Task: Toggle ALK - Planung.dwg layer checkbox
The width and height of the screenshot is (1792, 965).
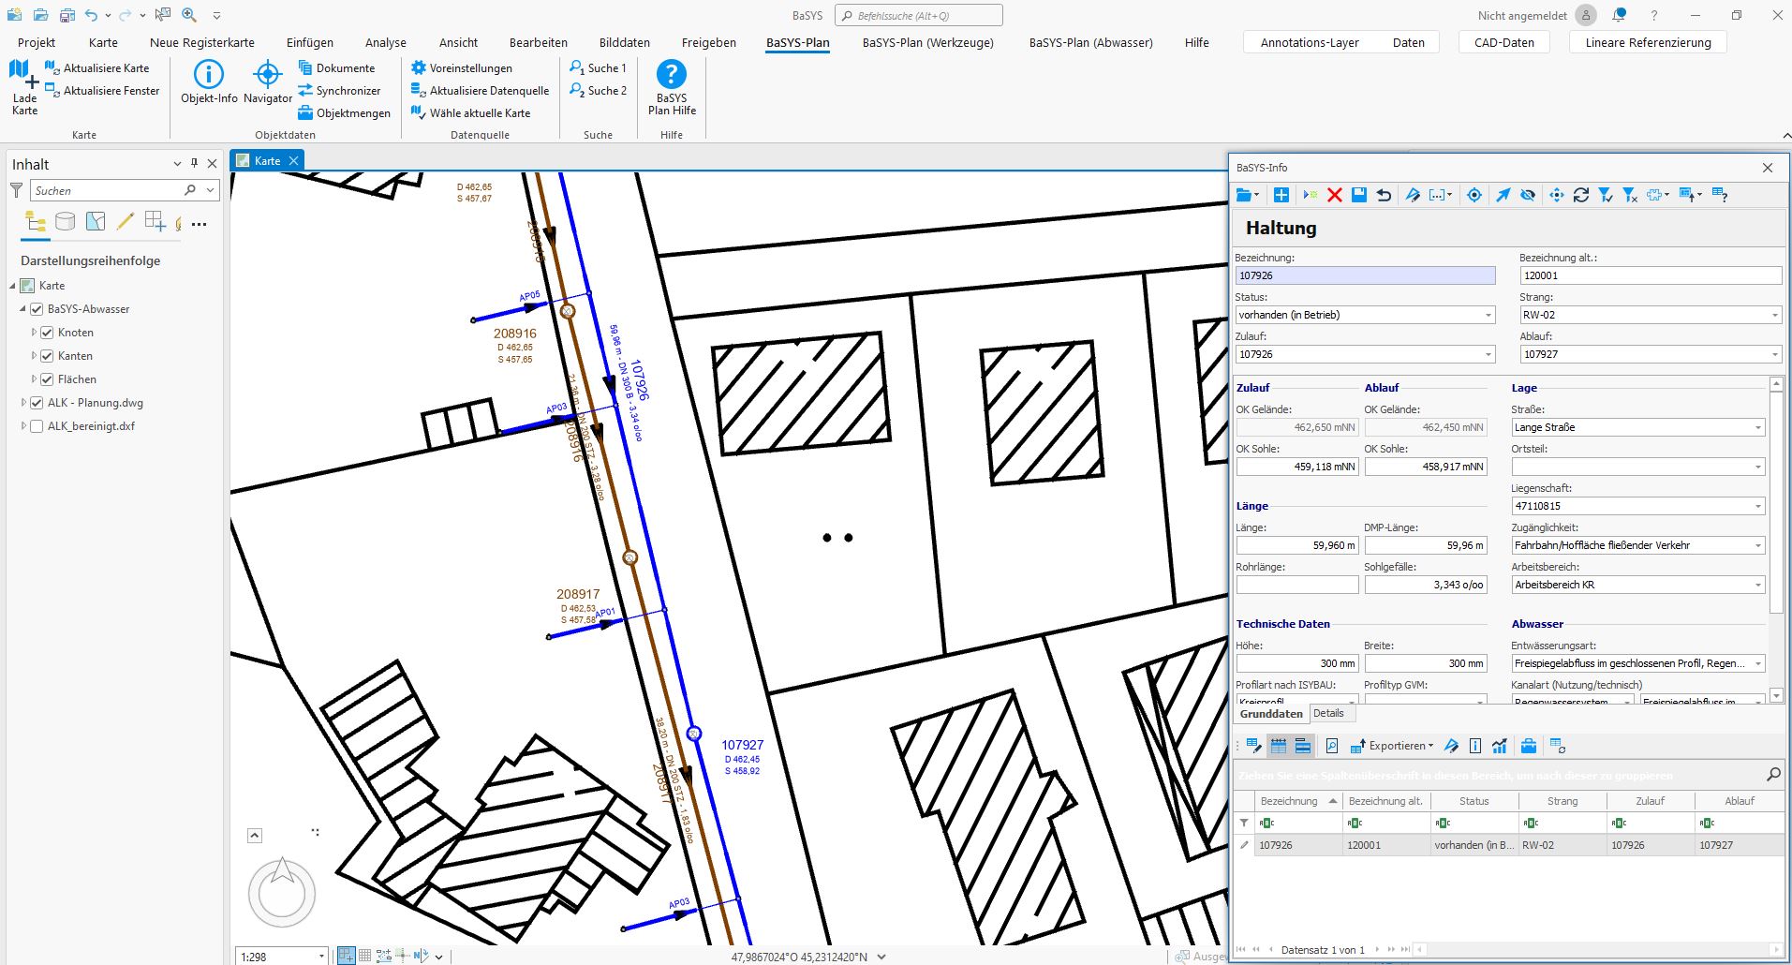Action: pos(37,403)
